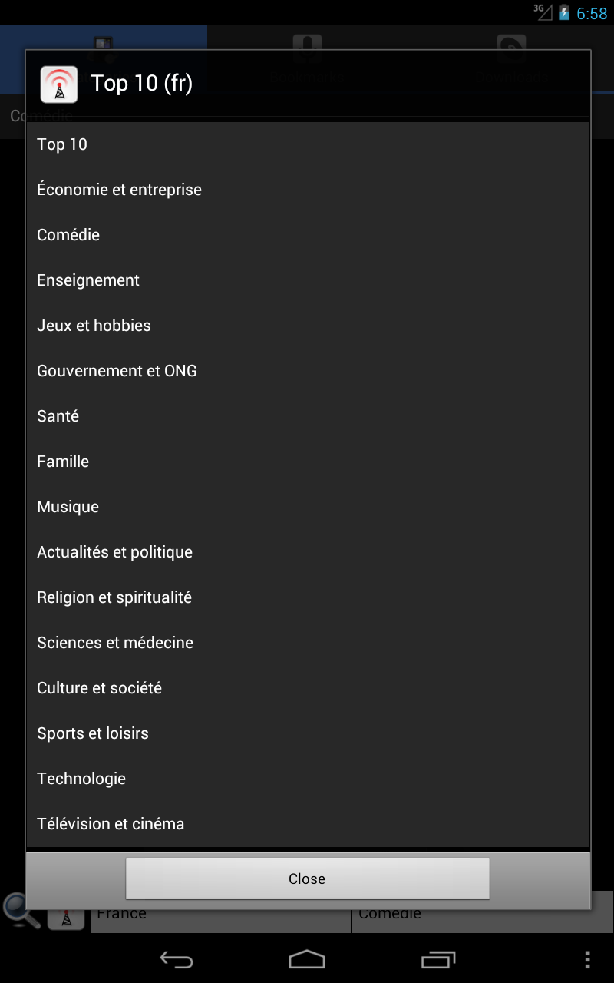Tap the radio tower app icon in dialog header

[59, 84]
